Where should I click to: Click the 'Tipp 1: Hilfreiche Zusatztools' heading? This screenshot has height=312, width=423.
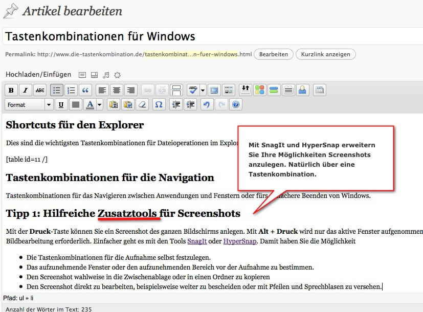(x=123, y=213)
